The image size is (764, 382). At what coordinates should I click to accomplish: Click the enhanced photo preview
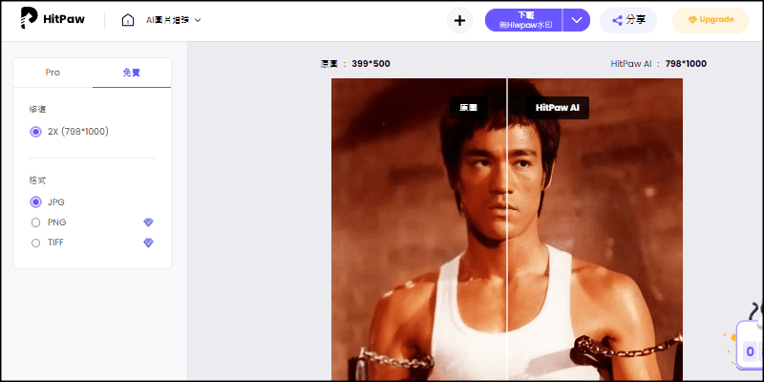pyautogui.click(x=594, y=229)
